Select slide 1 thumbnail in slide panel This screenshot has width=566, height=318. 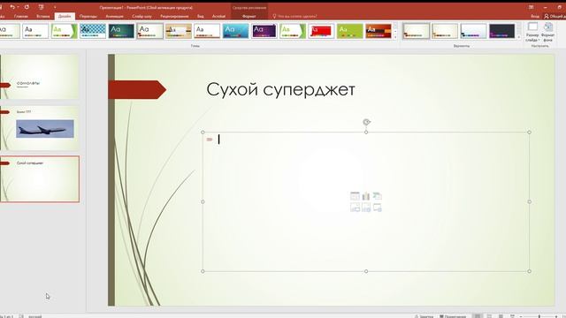(39, 77)
